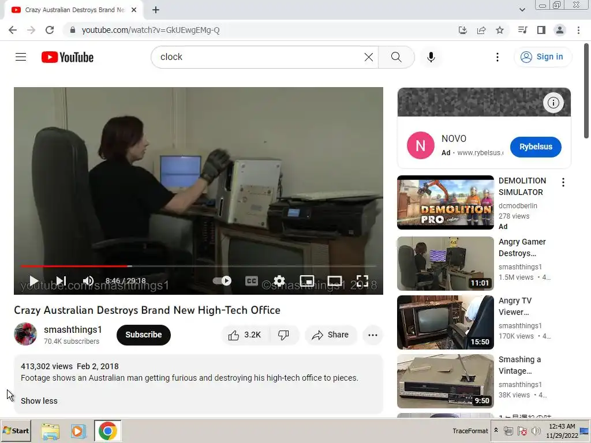Open DEMOLITION SIMULATOR ad thumbnail
This screenshot has height=443, width=591.
(x=446, y=202)
